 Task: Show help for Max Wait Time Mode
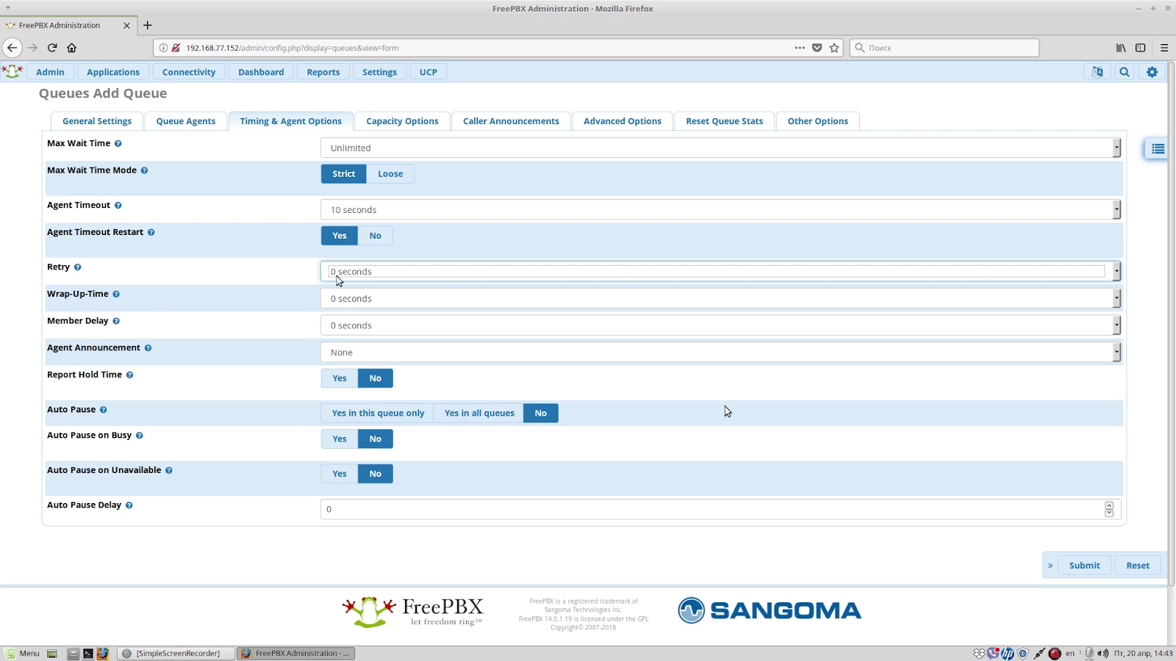[x=144, y=170]
